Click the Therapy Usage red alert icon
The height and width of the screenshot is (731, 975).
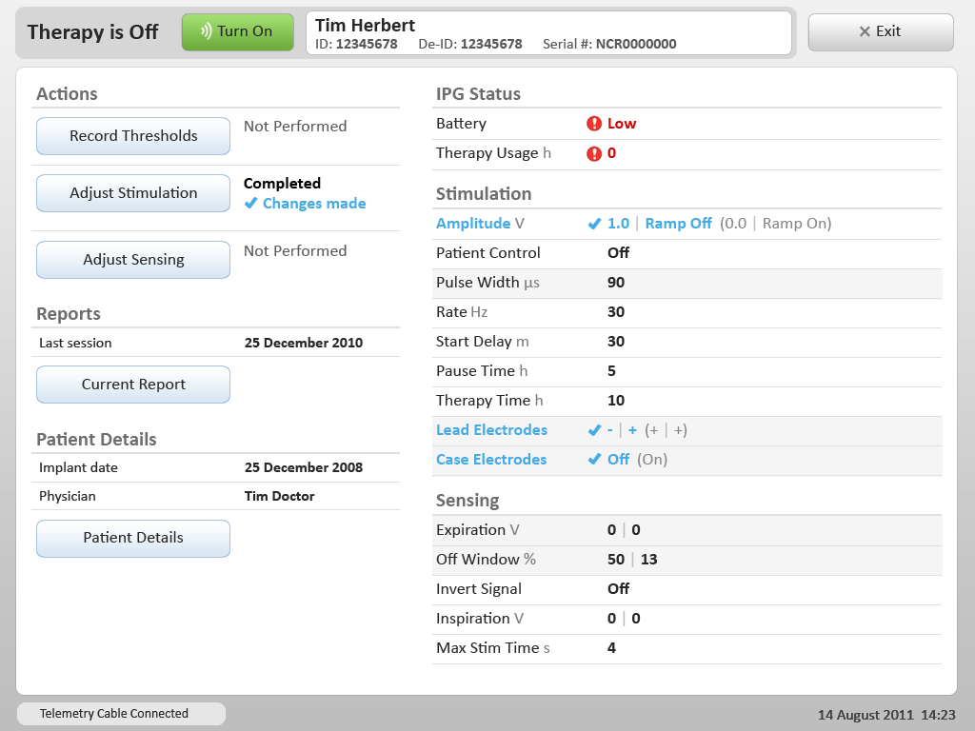594,153
